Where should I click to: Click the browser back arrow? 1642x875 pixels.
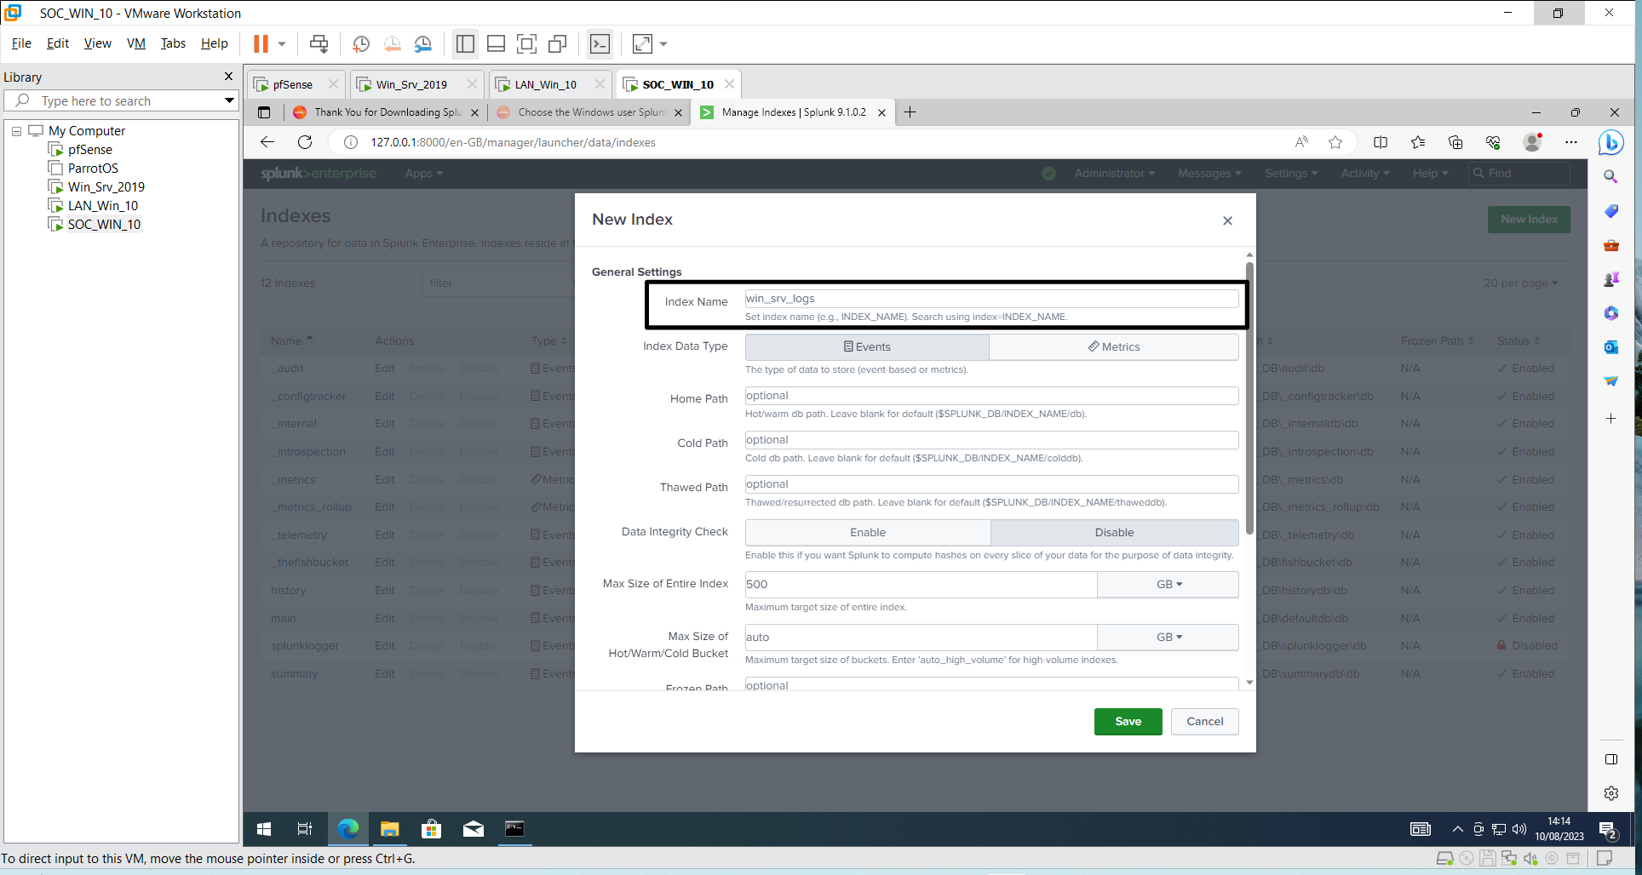point(267,142)
